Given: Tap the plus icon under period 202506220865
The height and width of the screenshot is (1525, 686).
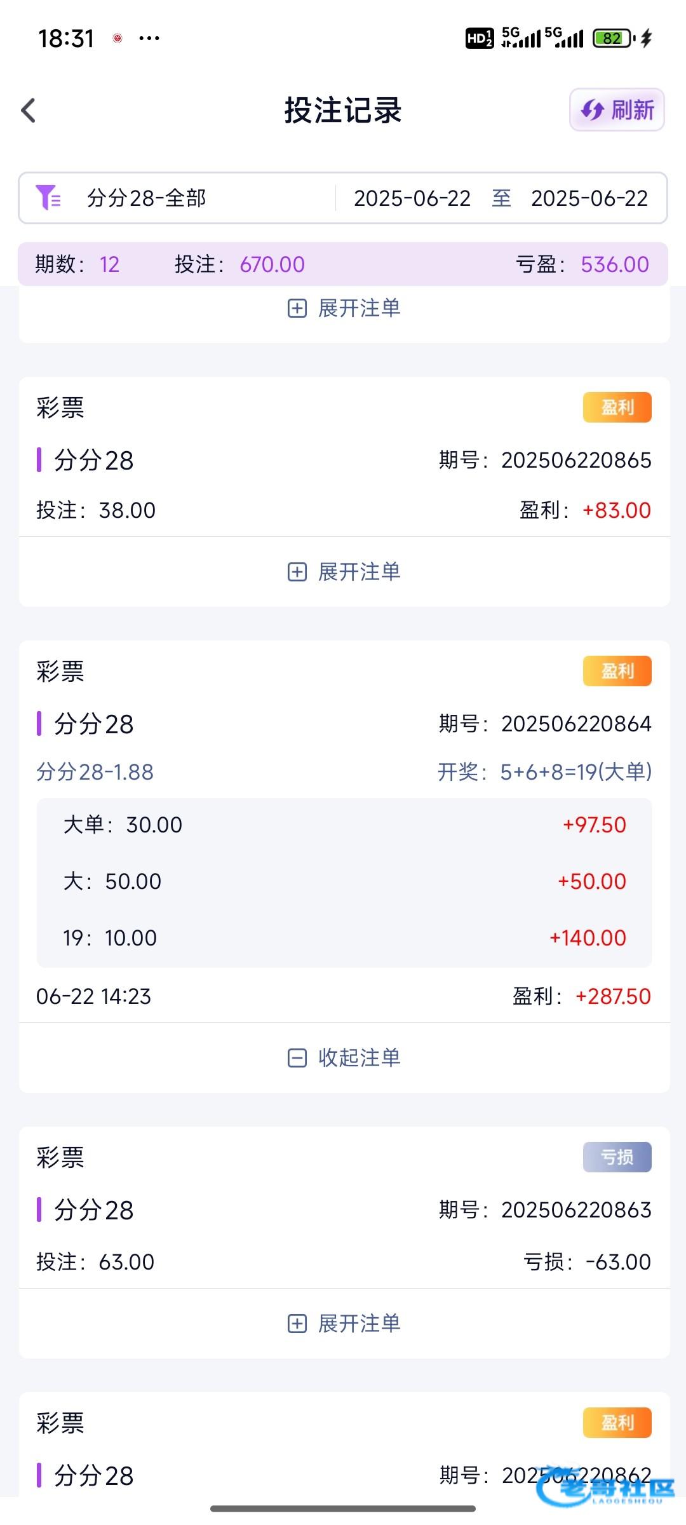Looking at the screenshot, I should pos(297,572).
